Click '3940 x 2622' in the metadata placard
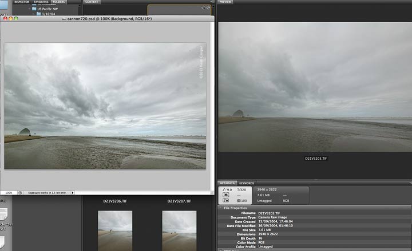The image size is (412, 251). tap(267, 189)
